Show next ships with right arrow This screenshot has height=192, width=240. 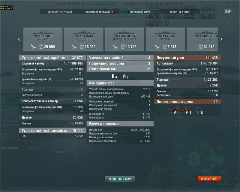(x=221, y=39)
